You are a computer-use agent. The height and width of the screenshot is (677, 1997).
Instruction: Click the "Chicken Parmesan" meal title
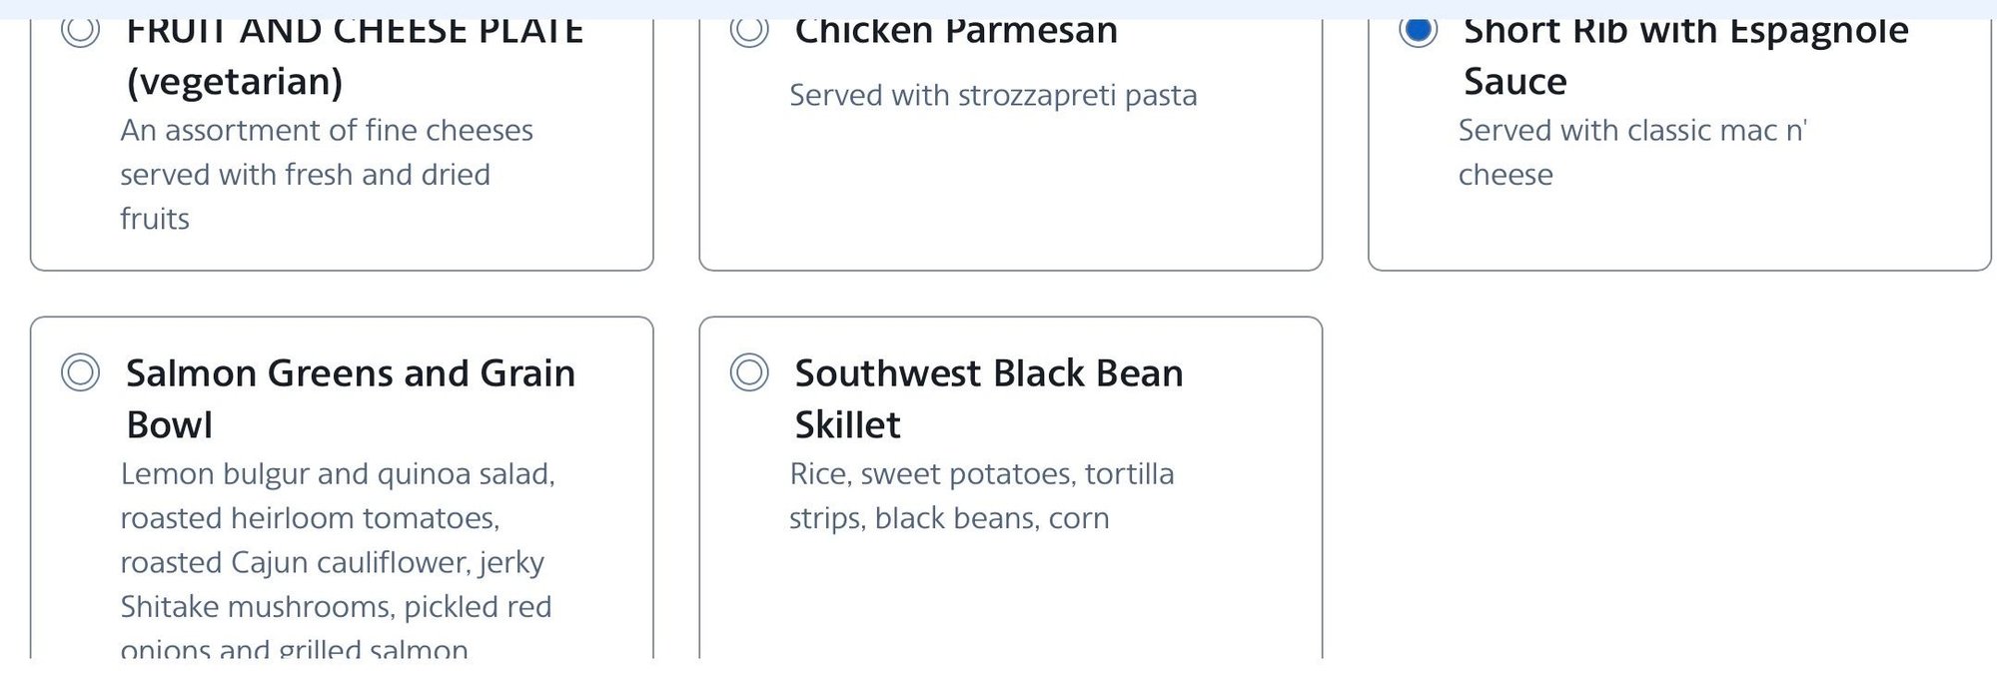pyautogui.click(x=955, y=32)
